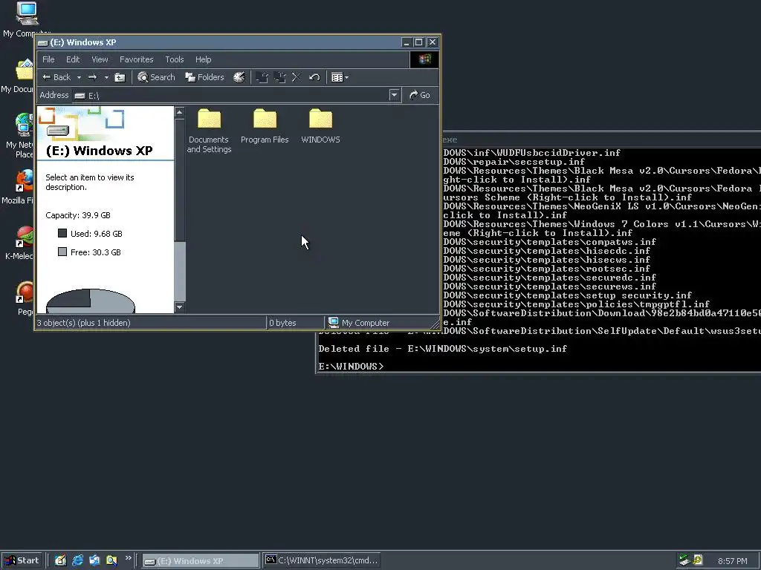Click the Used space dark swatch

pyautogui.click(x=62, y=233)
